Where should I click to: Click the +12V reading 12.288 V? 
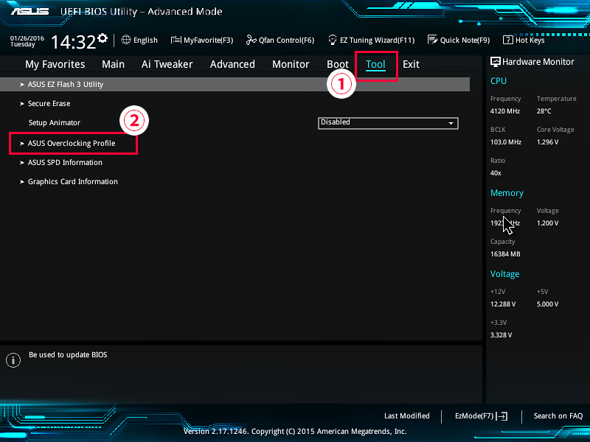(x=503, y=304)
